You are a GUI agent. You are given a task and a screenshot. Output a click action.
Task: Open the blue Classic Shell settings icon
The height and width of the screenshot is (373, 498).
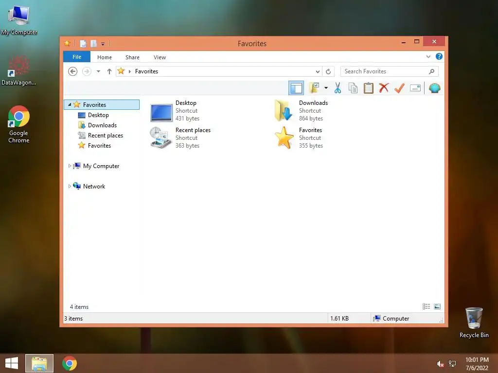coord(434,88)
